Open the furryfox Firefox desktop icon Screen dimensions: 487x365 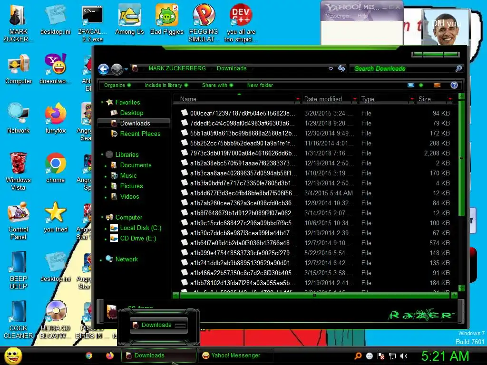pyautogui.click(x=55, y=118)
